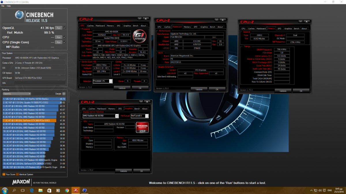Select ranking row 2 Quadro FX 5800
The image size is (346, 194).
pos(34,102)
